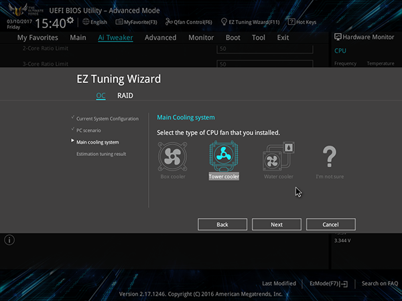
Task: Select Current System Configuration step
Action: tap(107, 119)
